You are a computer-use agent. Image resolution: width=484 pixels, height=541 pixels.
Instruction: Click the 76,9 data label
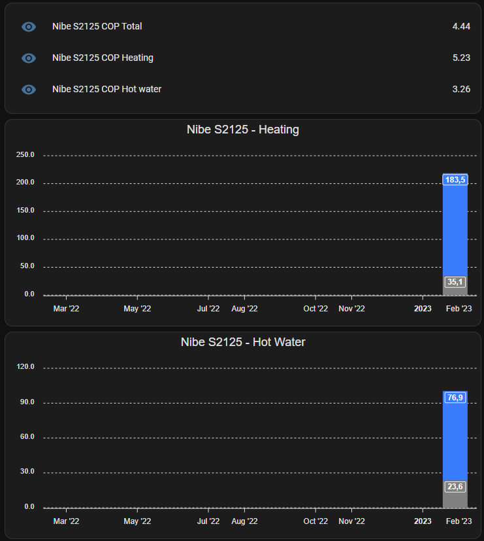tap(455, 398)
